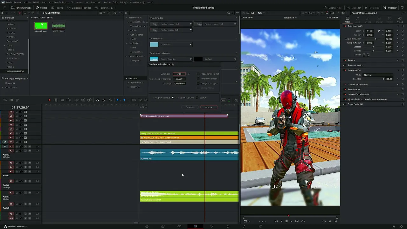Search the effects library with the magnifier
This screenshot has width=407, height=229.
228,13
